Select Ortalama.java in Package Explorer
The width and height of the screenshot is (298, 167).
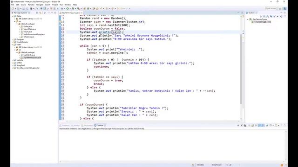(x=29, y=37)
